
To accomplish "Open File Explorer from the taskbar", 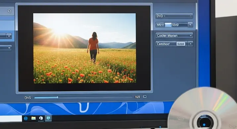I will 33,118.
